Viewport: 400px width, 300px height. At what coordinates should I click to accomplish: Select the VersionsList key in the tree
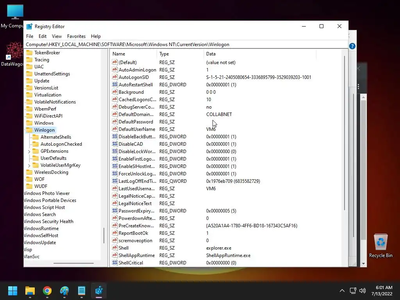point(46,88)
